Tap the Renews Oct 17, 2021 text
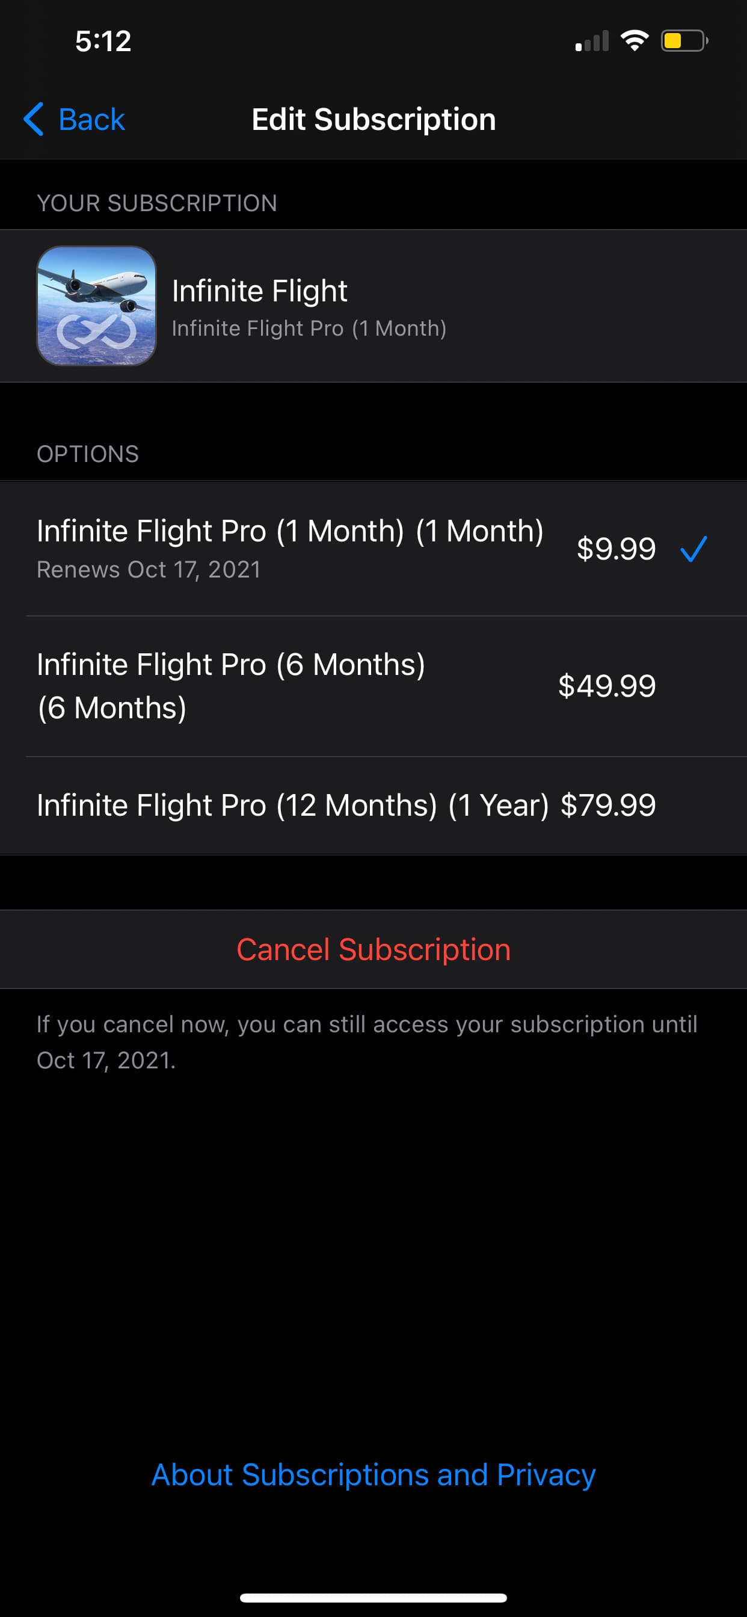 pos(149,569)
